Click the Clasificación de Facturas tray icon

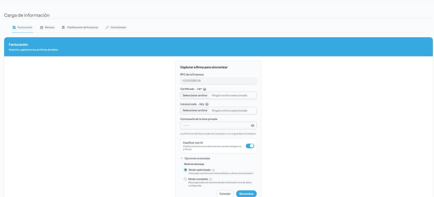tap(63, 27)
